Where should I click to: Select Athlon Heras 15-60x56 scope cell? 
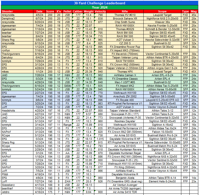[x=162, y=89]
